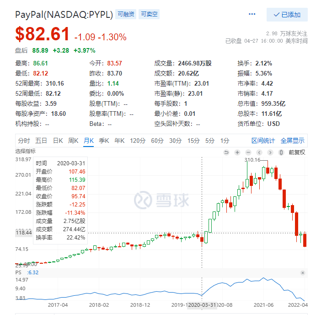Screen dimensions: 316x315
Task: Click the candlestick style icon
Action: [x=281, y=152]
